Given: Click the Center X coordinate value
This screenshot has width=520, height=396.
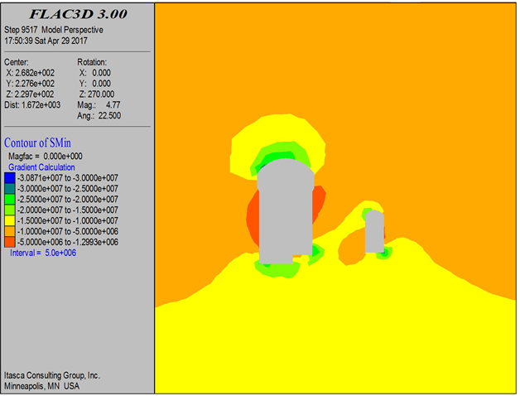Looking at the screenshot, I should pos(39,73).
